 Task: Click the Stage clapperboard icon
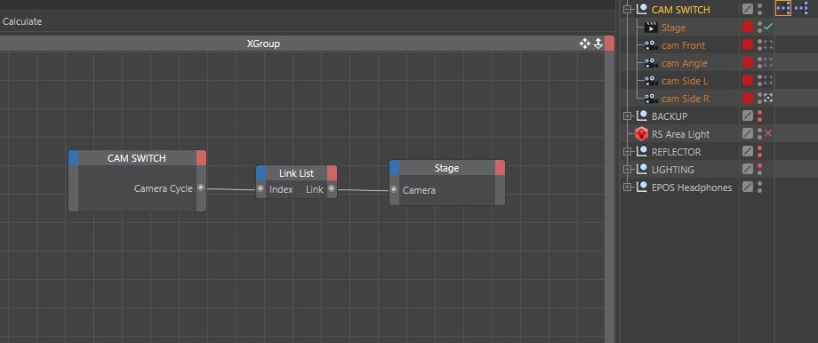651,28
